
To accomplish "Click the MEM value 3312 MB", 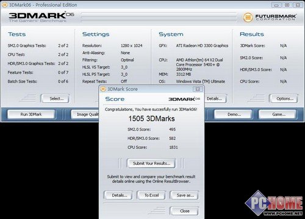I will coord(184,74).
